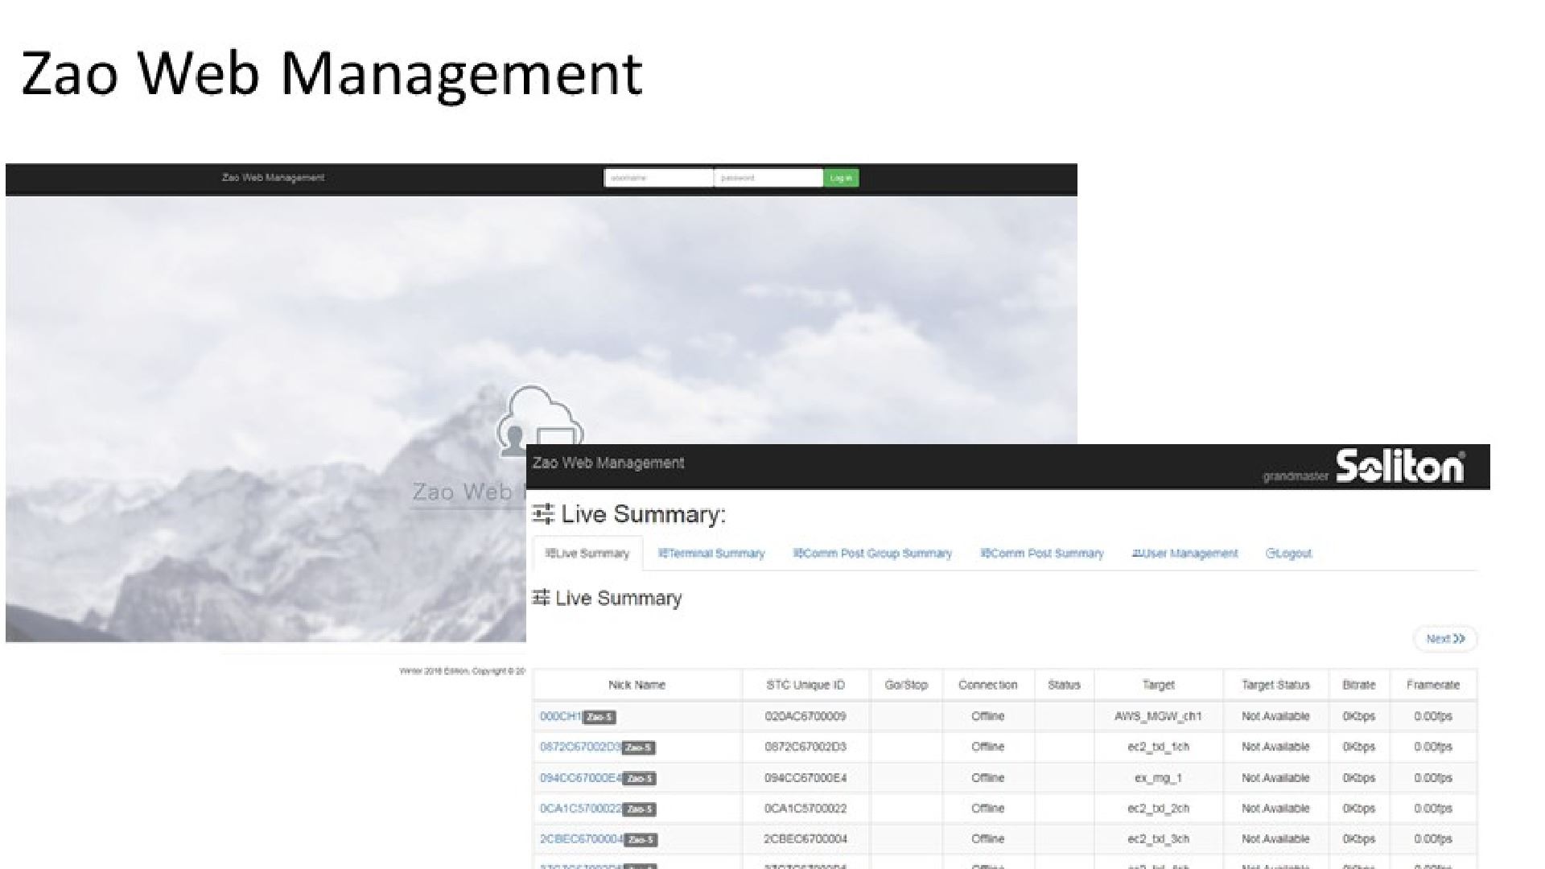Image resolution: width=1545 pixels, height=869 pixels.
Task: Click STC Unique ID cell 094CC67000E4
Action: click(805, 777)
